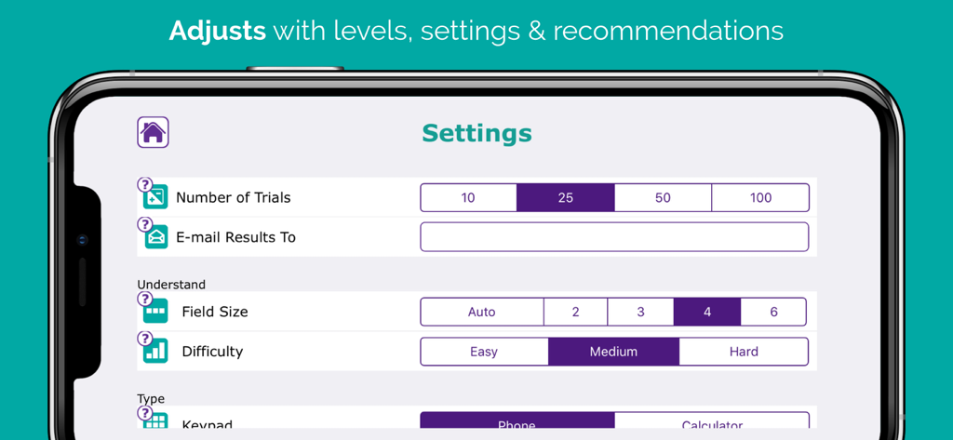Choose Easy difficulty
Viewport: 953px width, 440px height.
pos(484,352)
